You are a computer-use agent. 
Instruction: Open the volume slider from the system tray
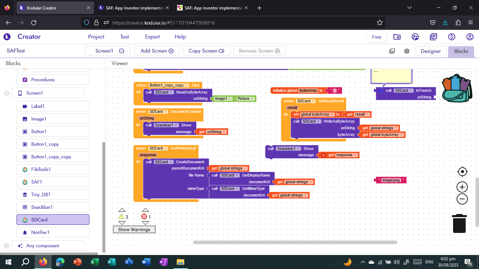[x=397, y=262]
